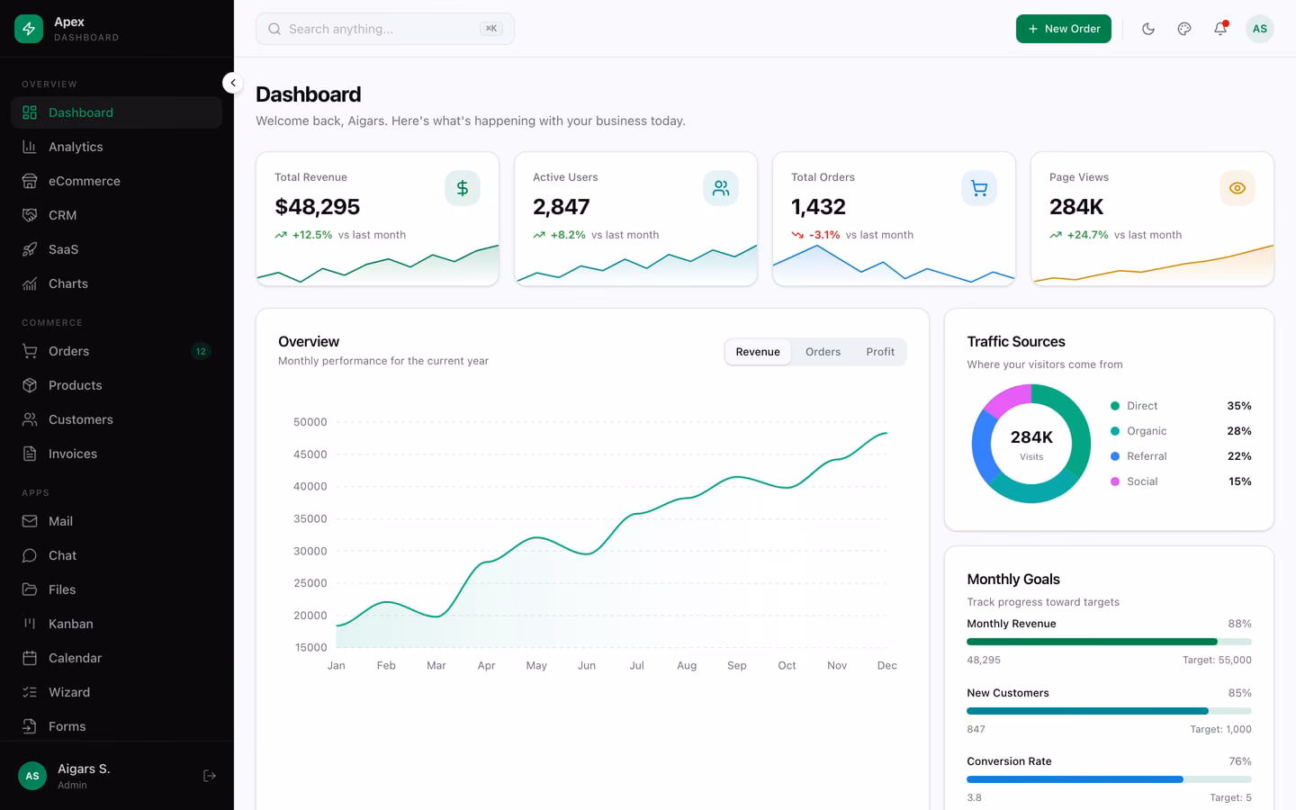Viewport: 1296px width, 810px height.
Task: Click the Wizard checklist icon
Action: [x=30, y=692]
